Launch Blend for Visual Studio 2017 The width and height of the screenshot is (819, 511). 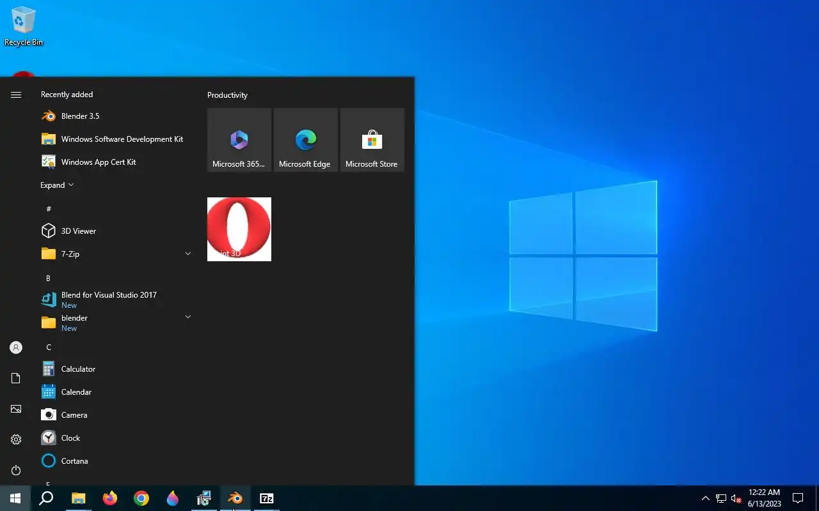pos(115,300)
